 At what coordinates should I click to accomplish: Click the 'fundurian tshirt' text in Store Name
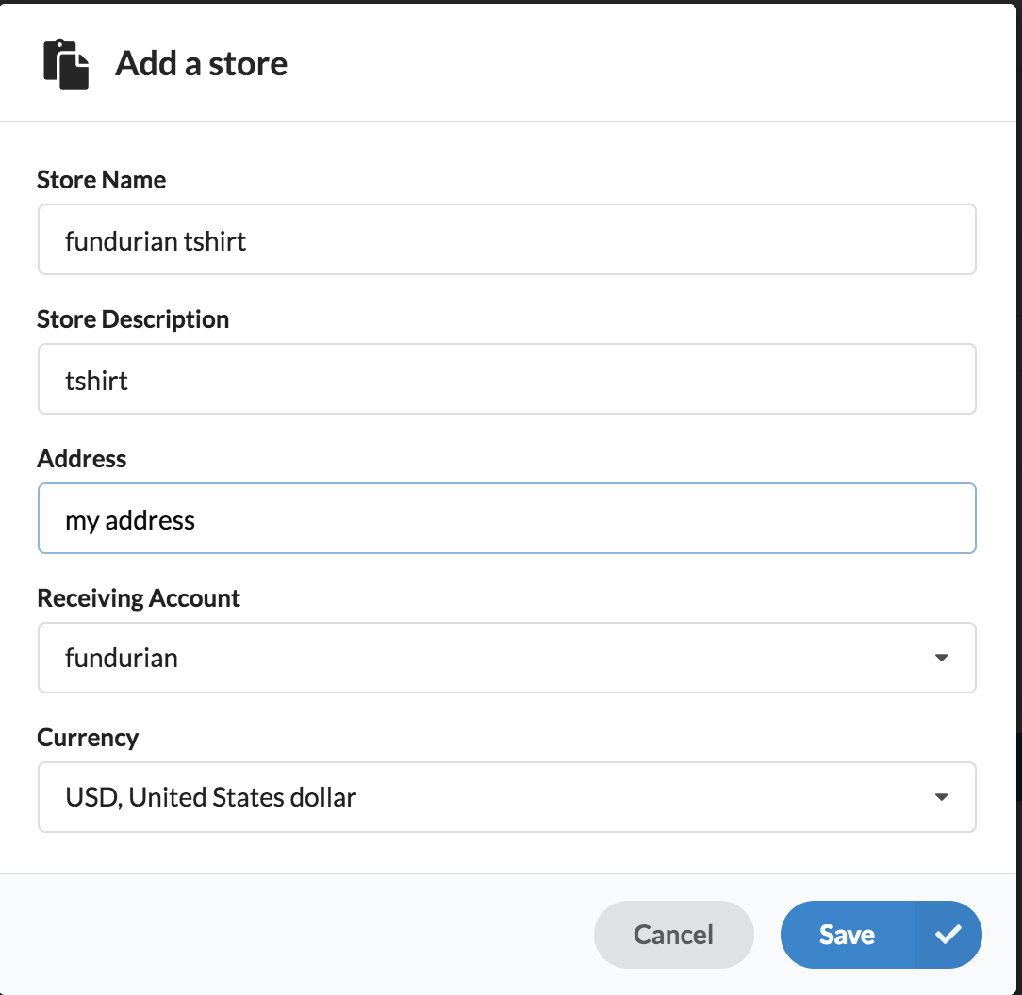(156, 241)
